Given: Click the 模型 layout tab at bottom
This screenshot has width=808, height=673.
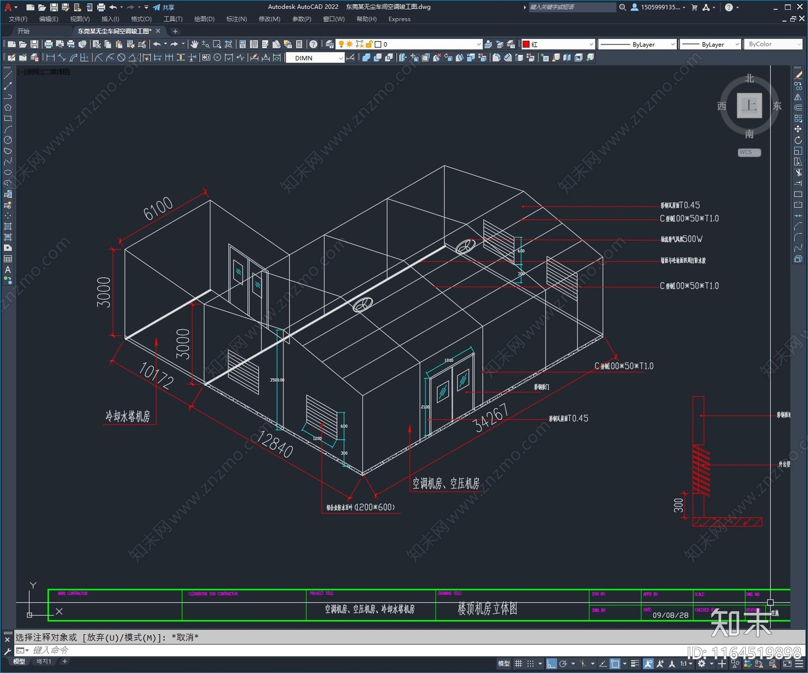Looking at the screenshot, I should tap(19, 661).
